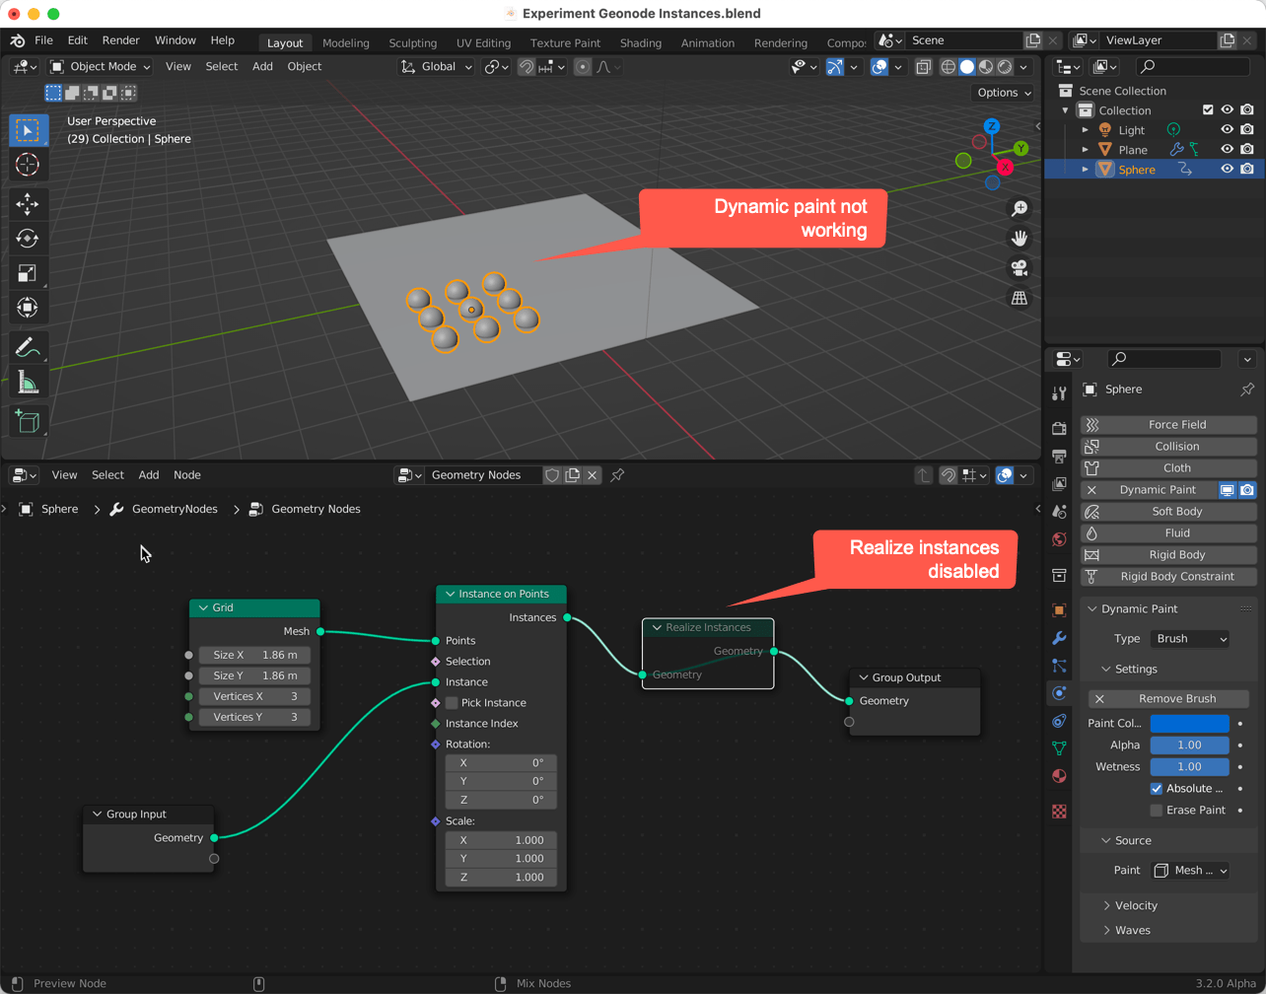Screen dimensions: 1266x994
Task: Select the Rotate tool in the toolbar
Action: coord(29,238)
